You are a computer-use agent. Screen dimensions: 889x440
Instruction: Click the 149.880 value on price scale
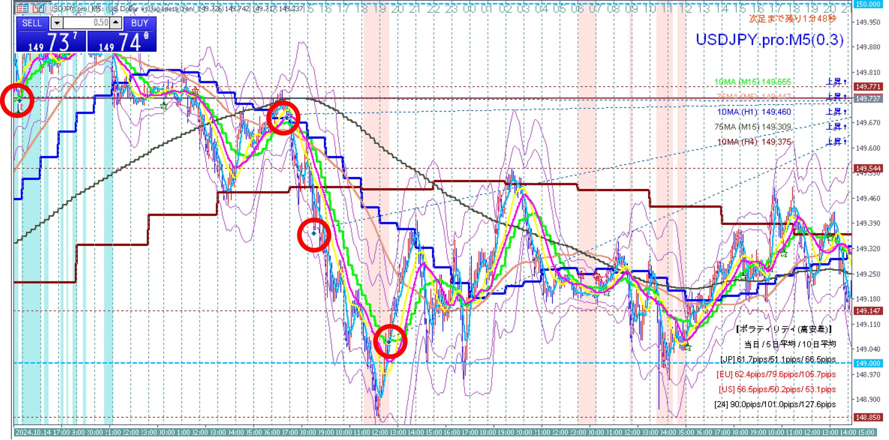tap(868, 47)
